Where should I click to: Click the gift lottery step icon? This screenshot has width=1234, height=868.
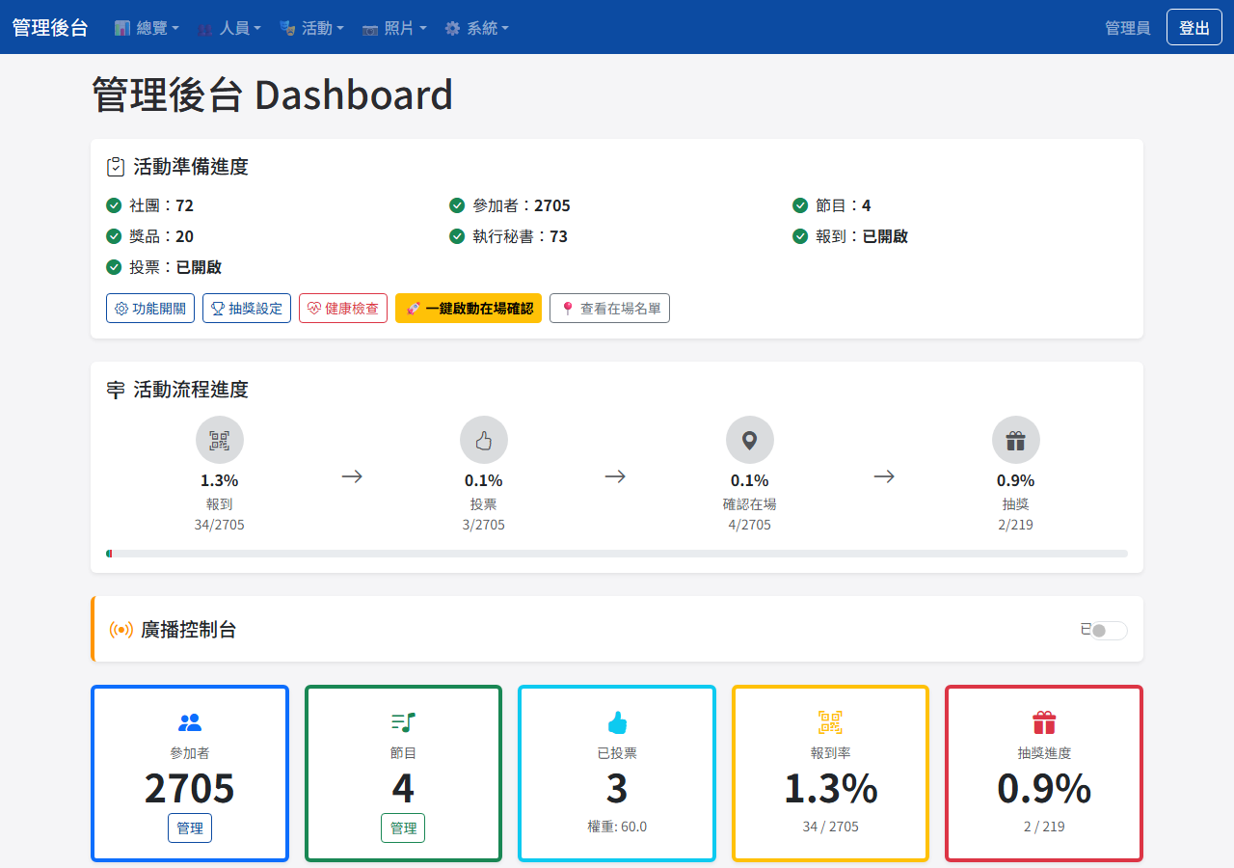click(1015, 440)
